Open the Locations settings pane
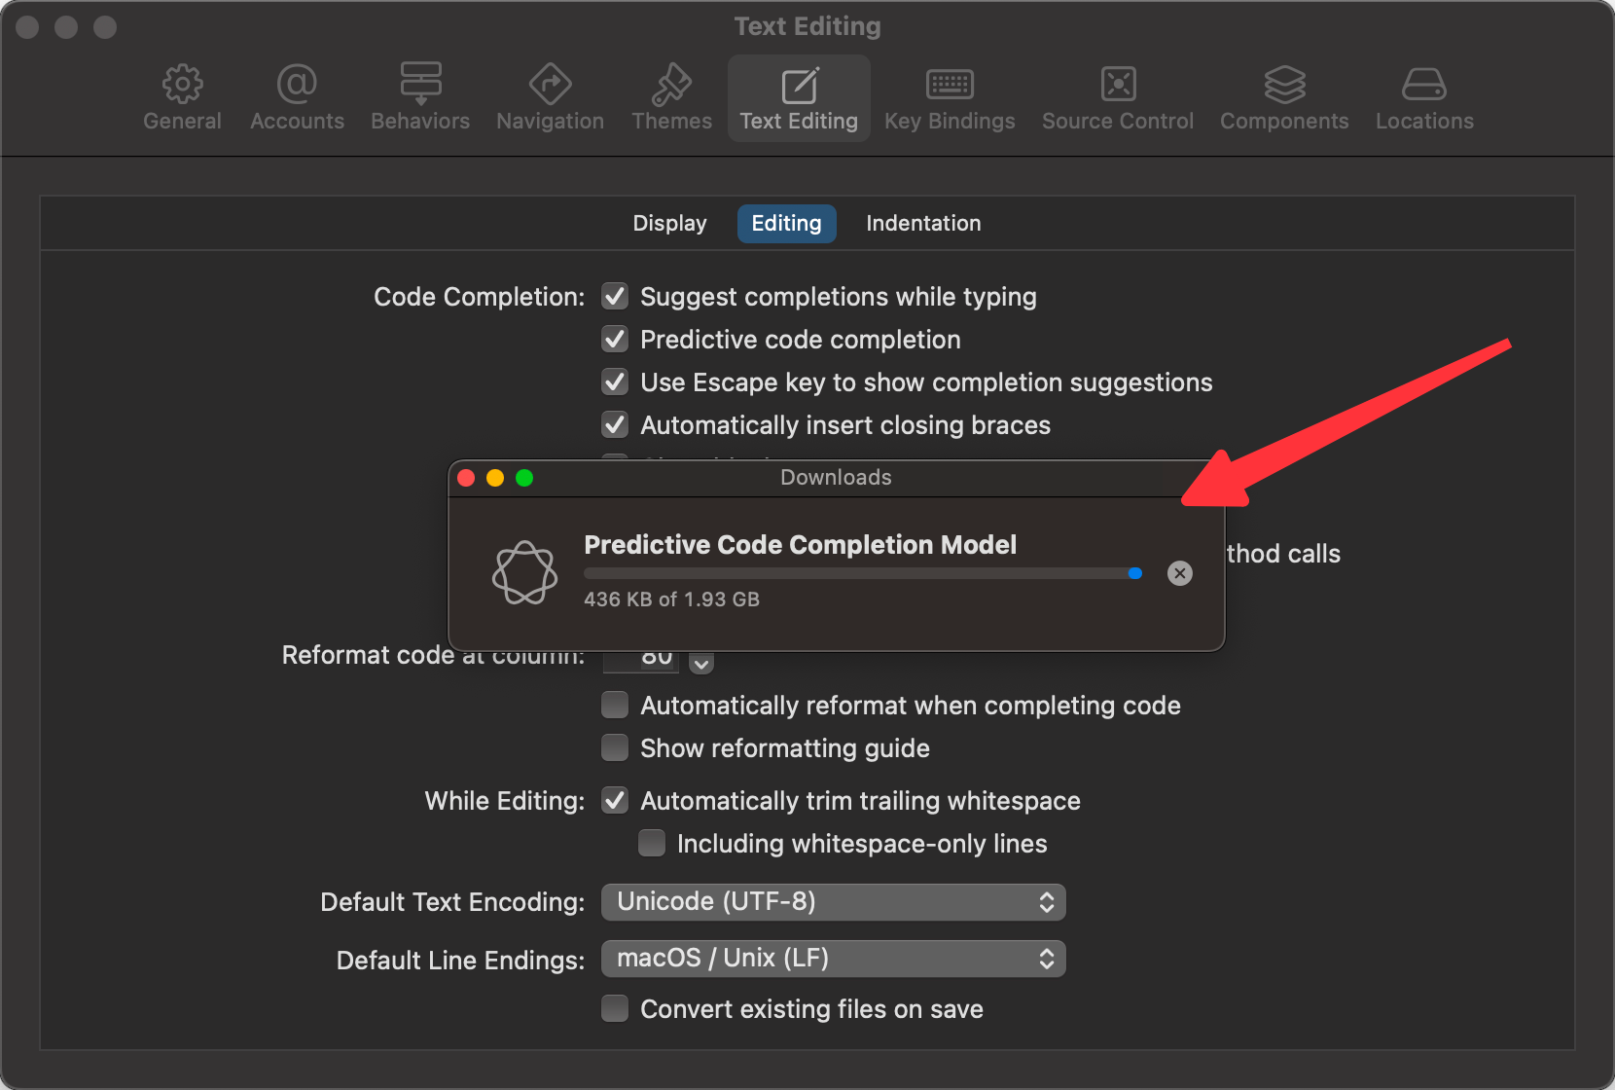This screenshot has width=1615, height=1090. point(1424,98)
